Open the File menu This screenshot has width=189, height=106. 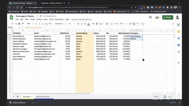(17, 19)
